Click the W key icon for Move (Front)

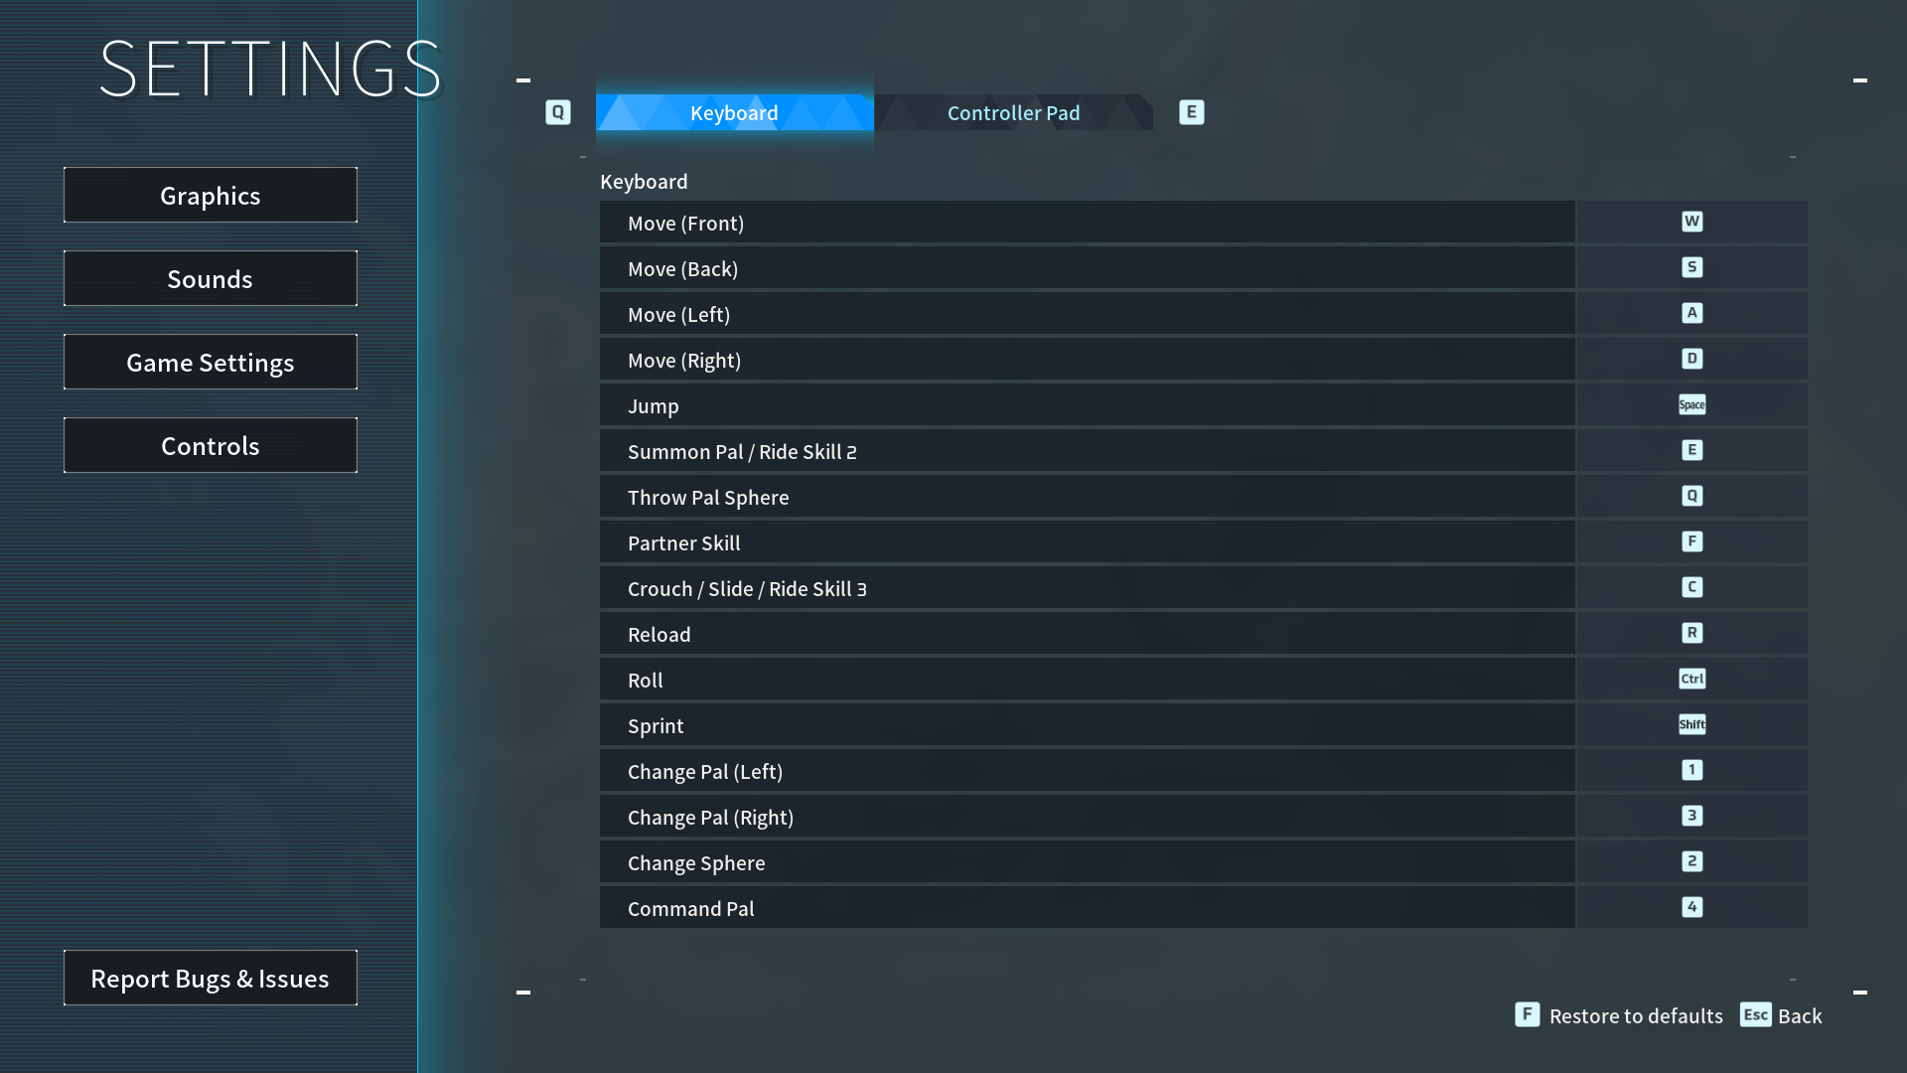click(x=1691, y=222)
